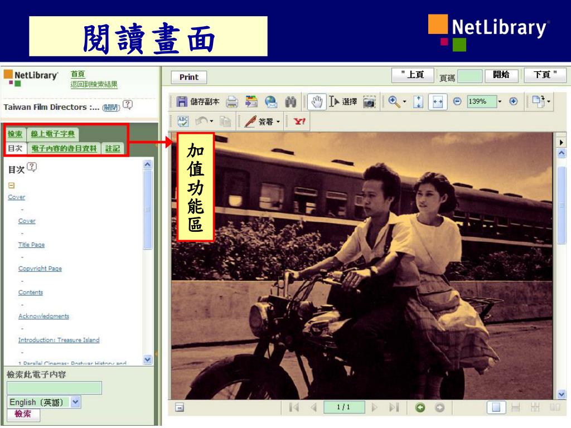Switch to the 檢索 tab

point(15,134)
